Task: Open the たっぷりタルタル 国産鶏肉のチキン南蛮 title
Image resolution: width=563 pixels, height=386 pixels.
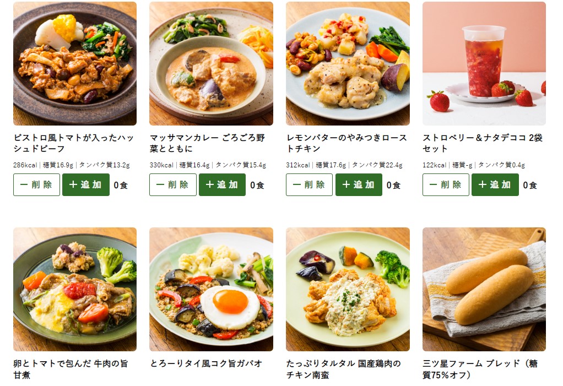Action: [x=344, y=369]
